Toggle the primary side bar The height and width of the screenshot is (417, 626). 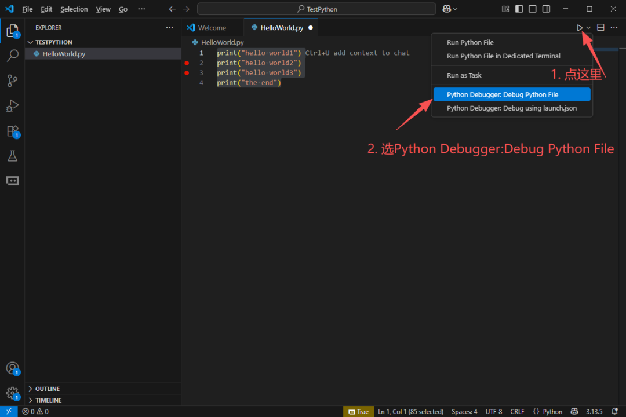[x=519, y=9]
